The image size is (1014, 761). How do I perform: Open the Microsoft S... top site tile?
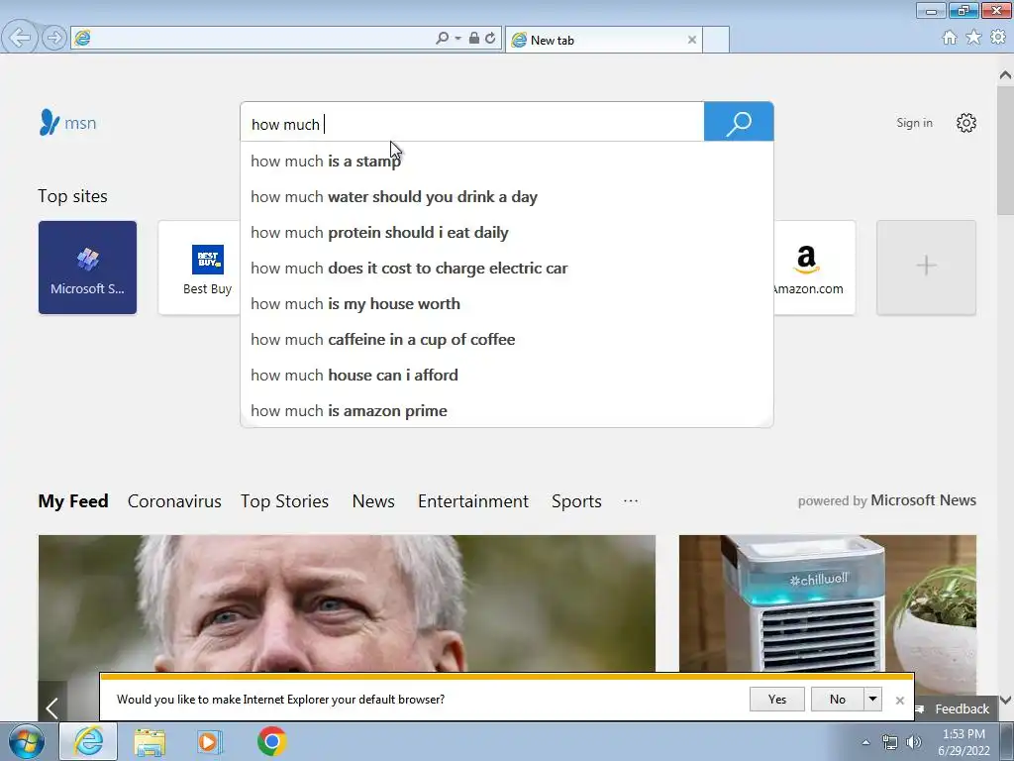[x=87, y=268]
